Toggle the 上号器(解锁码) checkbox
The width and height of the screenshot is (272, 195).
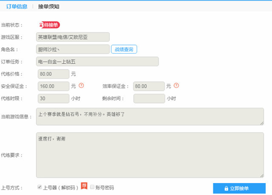[40, 187]
